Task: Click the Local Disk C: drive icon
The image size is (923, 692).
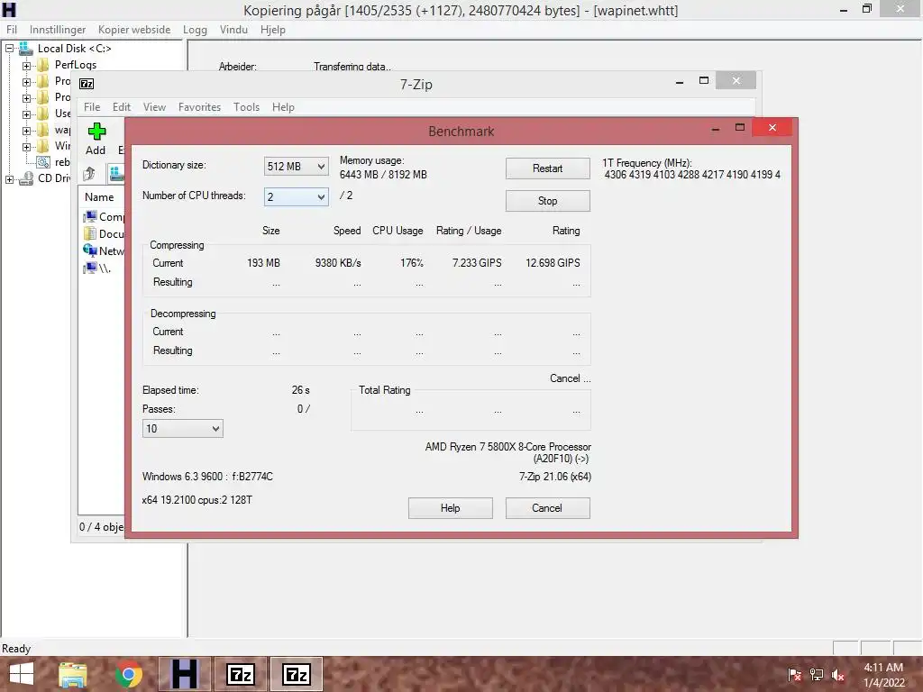Action: [26, 49]
